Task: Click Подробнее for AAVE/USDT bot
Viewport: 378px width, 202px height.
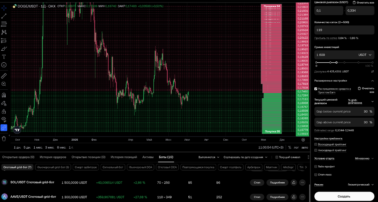Action: click(278, 197)
